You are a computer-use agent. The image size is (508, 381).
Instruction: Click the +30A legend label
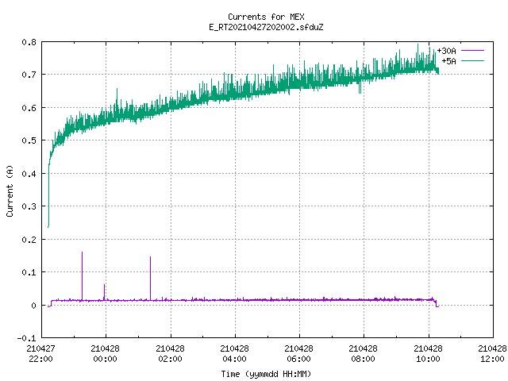(446, 51)
